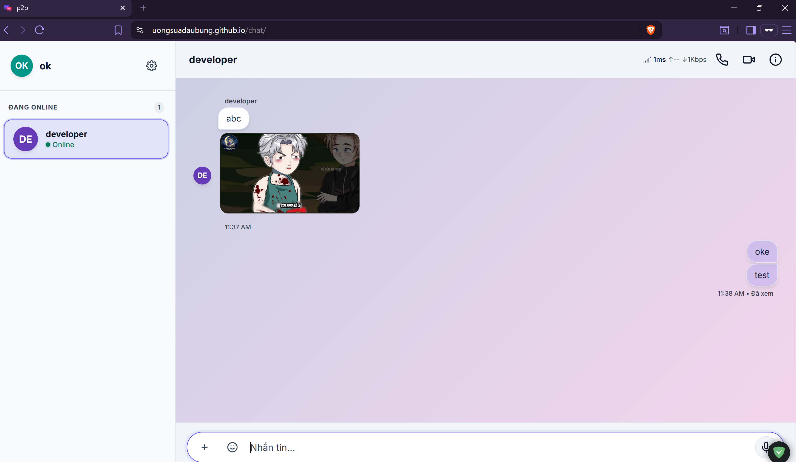Start a voice call with developer
Screen dimensions: 796x462
(722, 60)
